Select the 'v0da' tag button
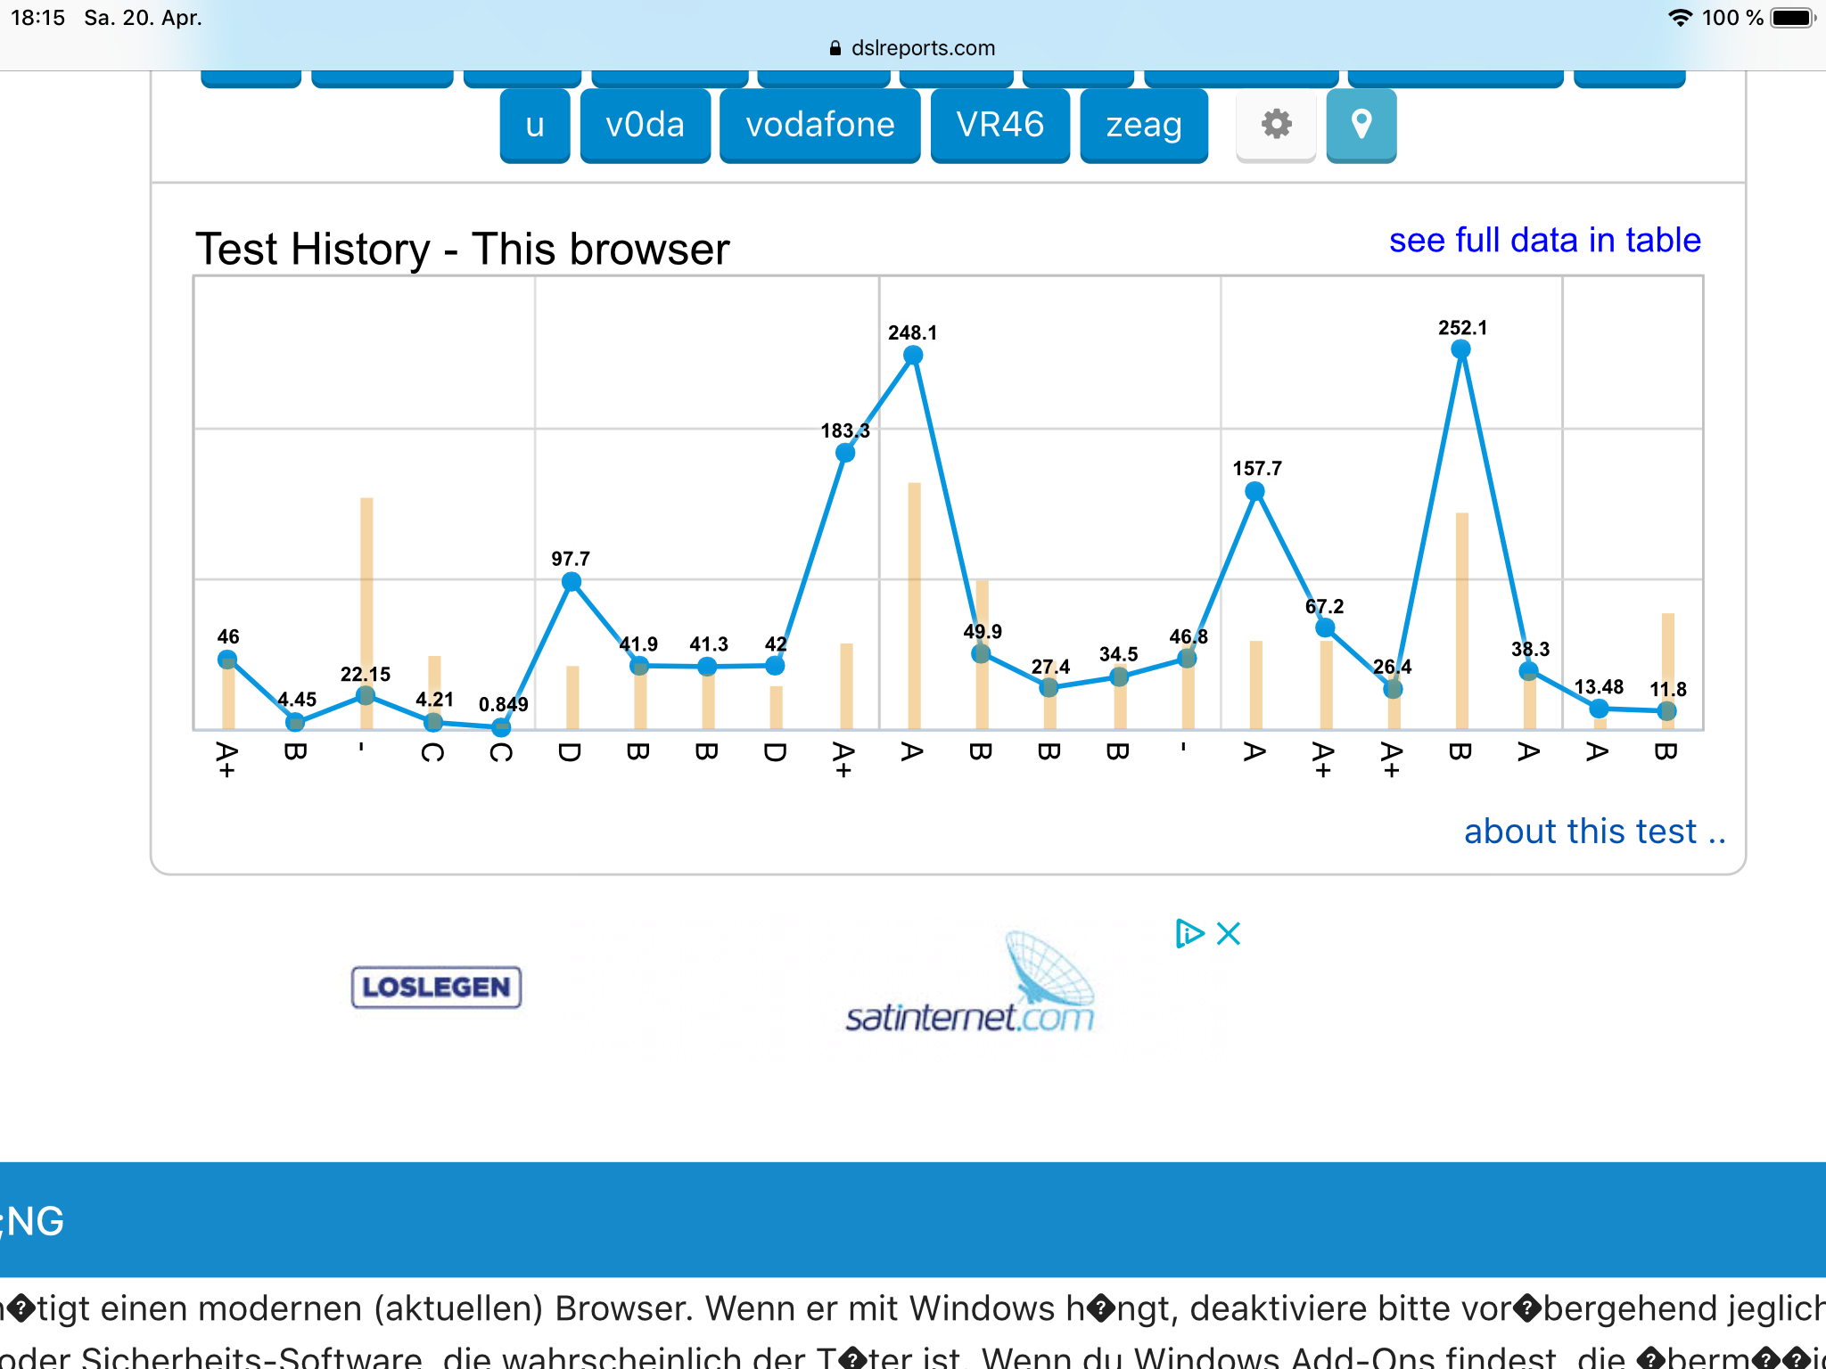Viewport: 1826px width, 1369px height. click(645, 125)
